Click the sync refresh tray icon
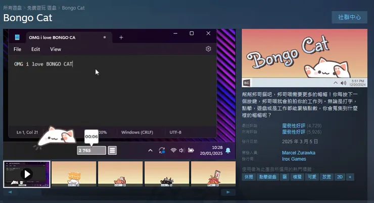This screenshot has width=374, height=203. [162, 150]
